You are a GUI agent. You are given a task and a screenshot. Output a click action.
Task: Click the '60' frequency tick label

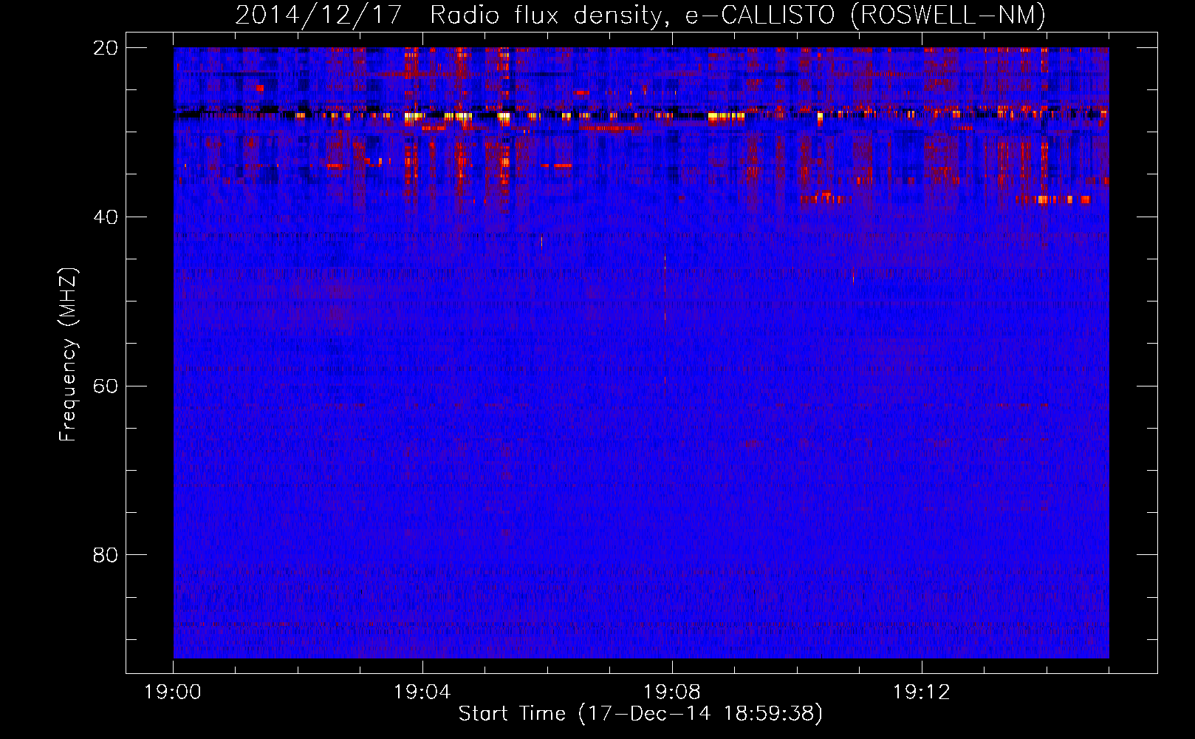pos(106,386)
